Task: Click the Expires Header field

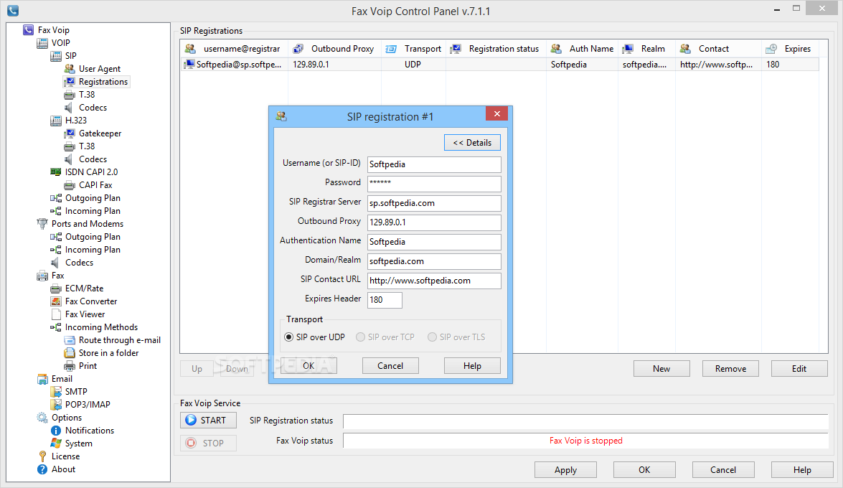Action: click(385, 300)
